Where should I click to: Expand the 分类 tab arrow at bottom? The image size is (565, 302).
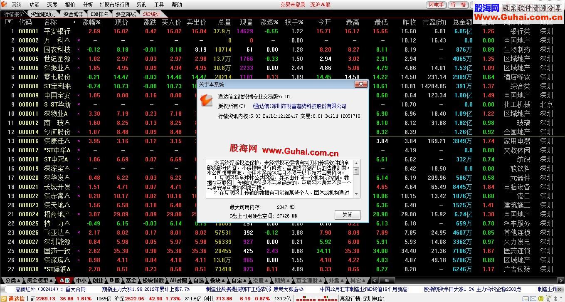point(19,280)
